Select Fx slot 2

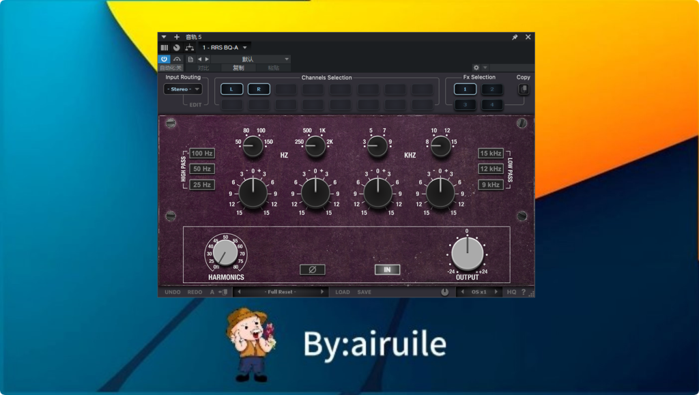[x=492, y=89]
